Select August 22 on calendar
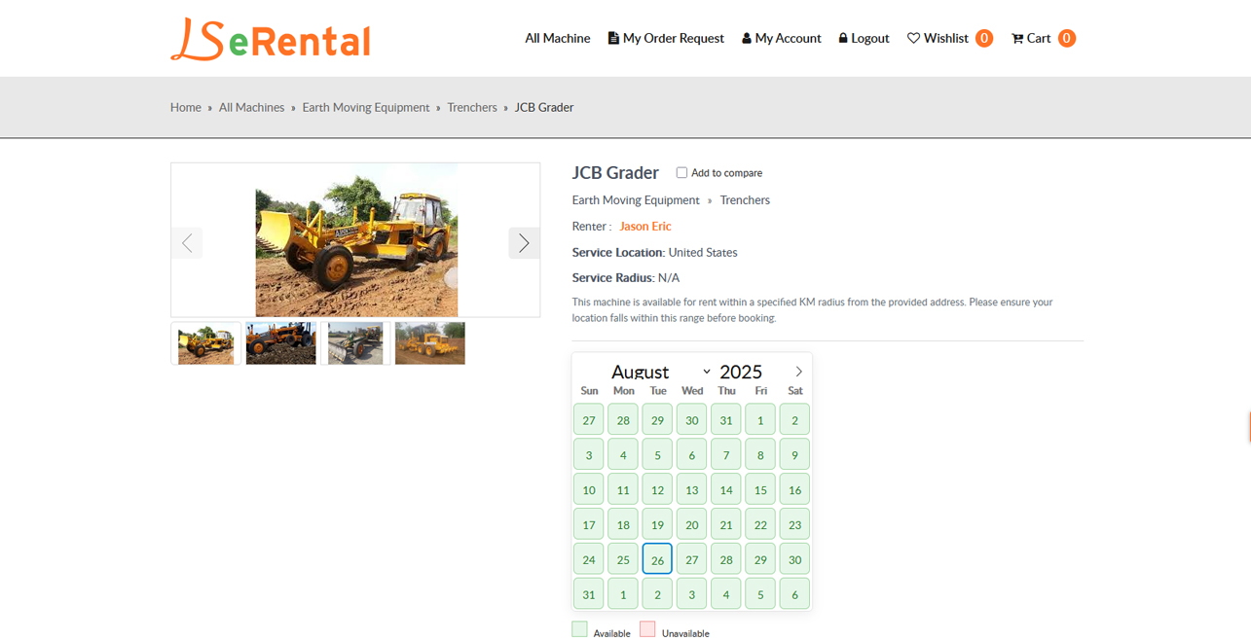1251x641 pixels. point(760,524)
